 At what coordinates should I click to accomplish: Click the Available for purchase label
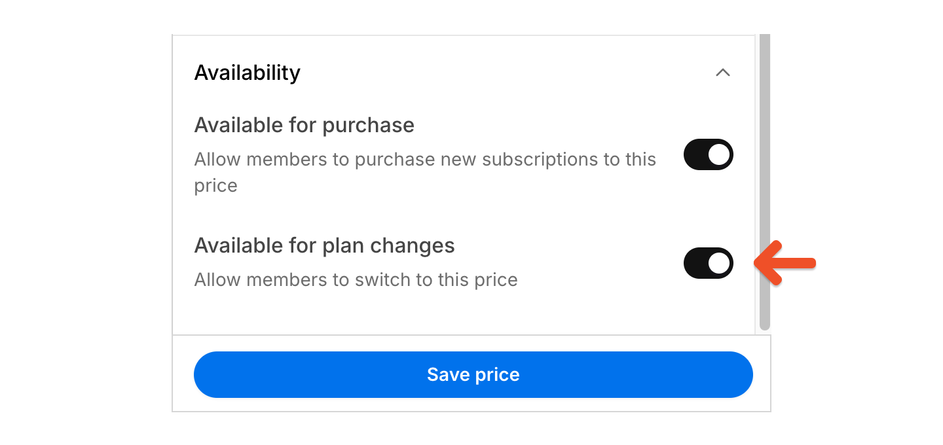tap(304, 125)
